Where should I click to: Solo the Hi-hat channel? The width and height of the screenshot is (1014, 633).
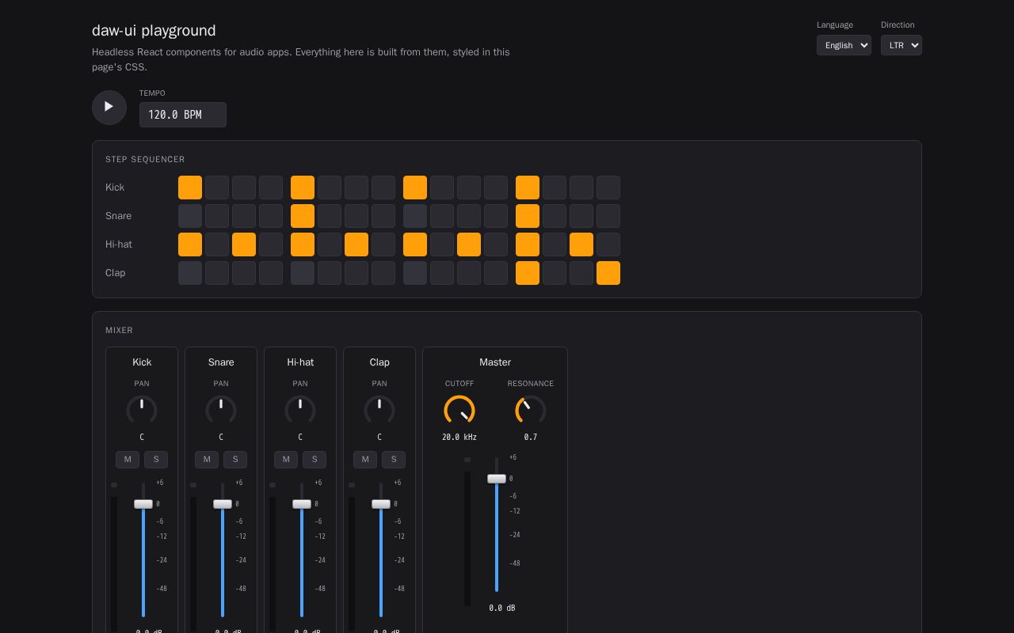tap(314, 460)
